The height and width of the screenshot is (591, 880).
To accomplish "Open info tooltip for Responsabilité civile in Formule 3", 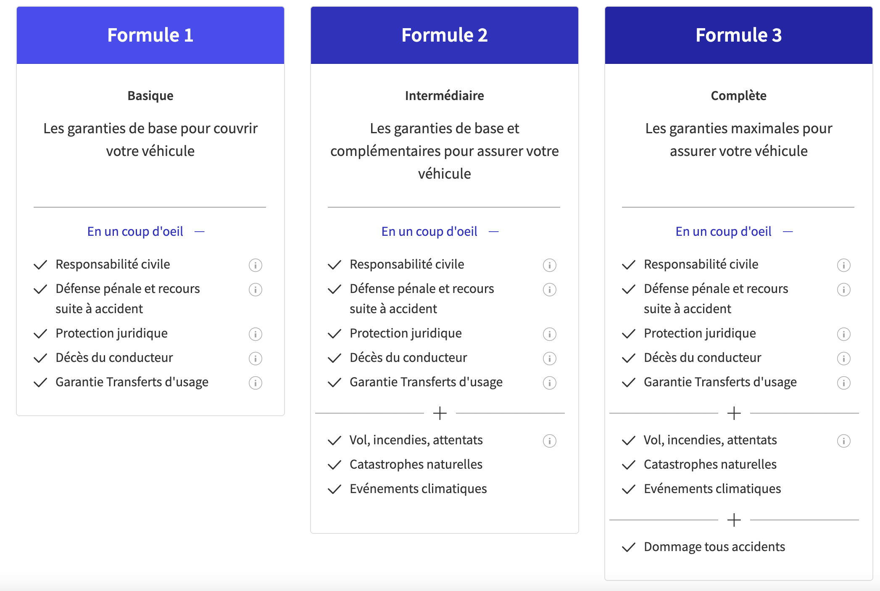I will [x=843, y=265].
